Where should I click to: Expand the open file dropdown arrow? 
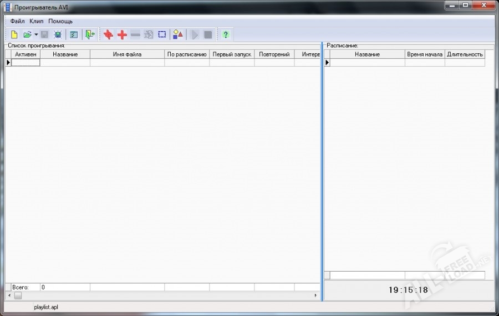pos(35,34)
